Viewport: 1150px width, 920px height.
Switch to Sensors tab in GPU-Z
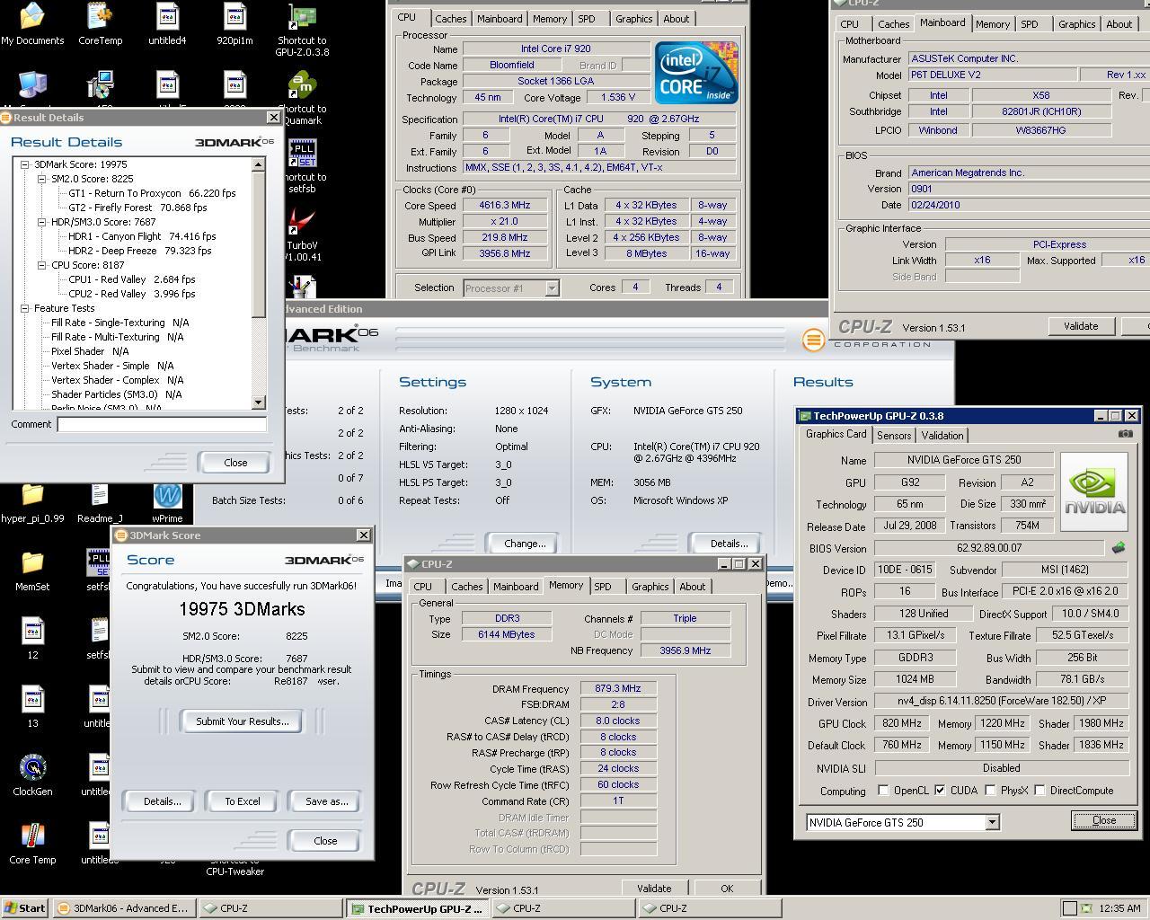click(x=894, y=435)
